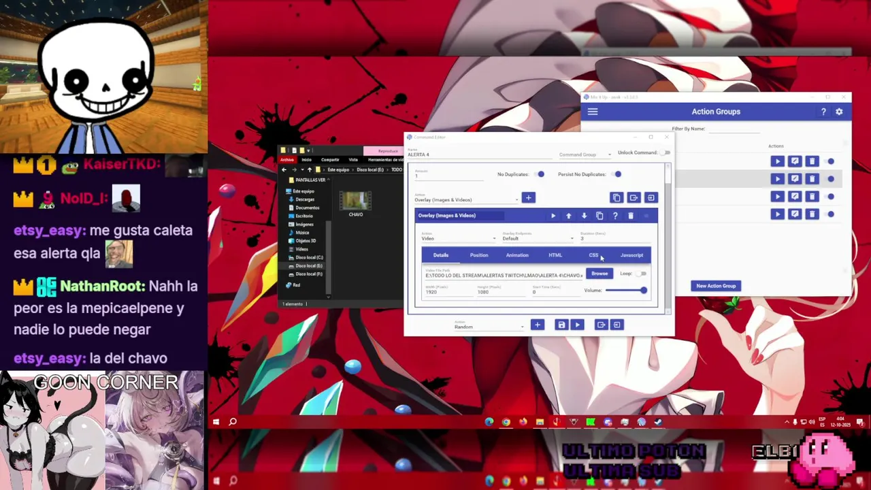The height and width of the screenshot is (490, 871).
Task: Test the command with bottom play button
Action: 577,325
